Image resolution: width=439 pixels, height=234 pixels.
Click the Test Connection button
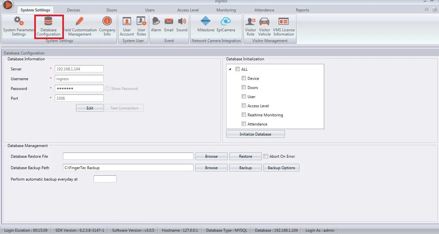click(x=124, y=108)
